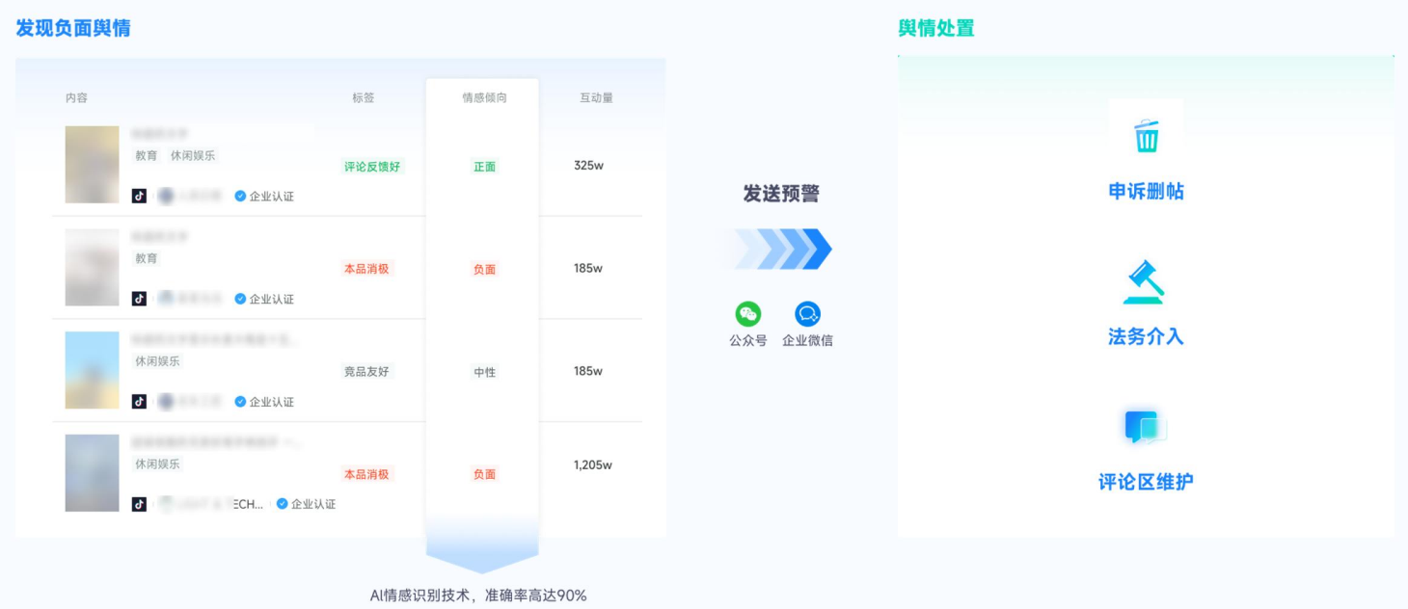Click the 发送预警 heading
The height and width of the screenshot is (609, 1408).
click(x=781, y=194)
